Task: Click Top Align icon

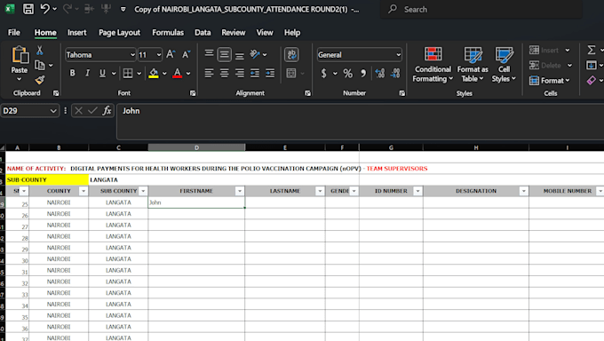Action: point(209,53)
